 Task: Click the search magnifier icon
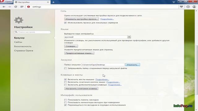click(16, 32)
